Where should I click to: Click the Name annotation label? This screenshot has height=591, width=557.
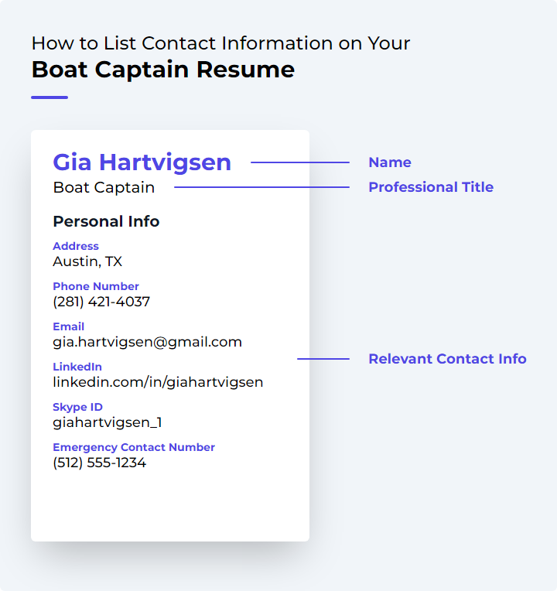click(x=390, y=162)
